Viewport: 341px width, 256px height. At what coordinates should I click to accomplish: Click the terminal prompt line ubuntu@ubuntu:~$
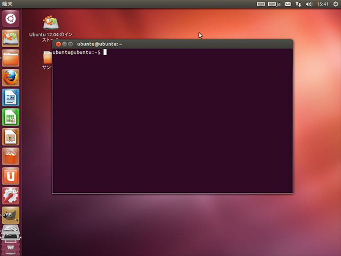[x=77, y=52]
